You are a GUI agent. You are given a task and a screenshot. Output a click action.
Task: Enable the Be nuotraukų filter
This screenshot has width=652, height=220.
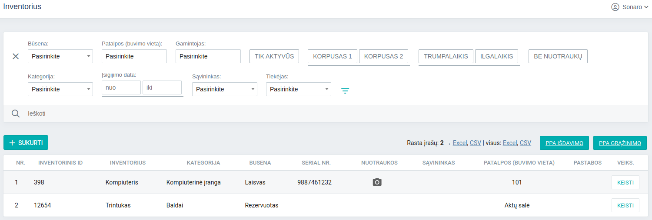tap(558, 56)
